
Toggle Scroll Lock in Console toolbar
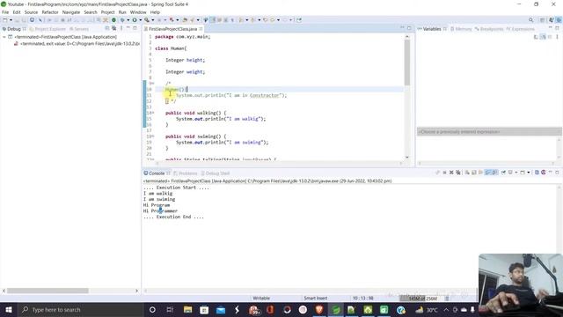point(474,173)
